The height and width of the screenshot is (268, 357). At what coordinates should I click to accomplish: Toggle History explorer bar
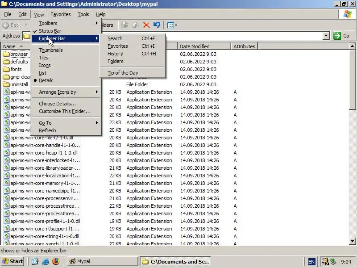(133, 54)
